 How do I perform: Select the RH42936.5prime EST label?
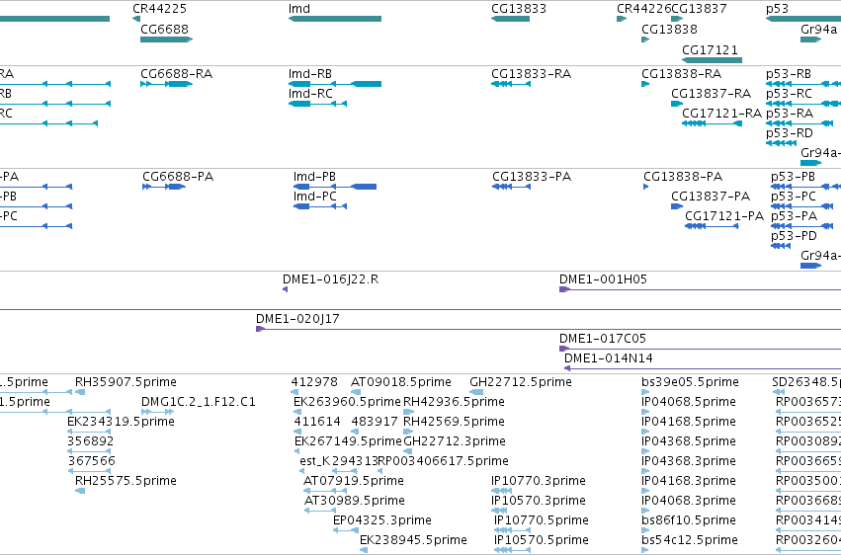pos(454,402)
